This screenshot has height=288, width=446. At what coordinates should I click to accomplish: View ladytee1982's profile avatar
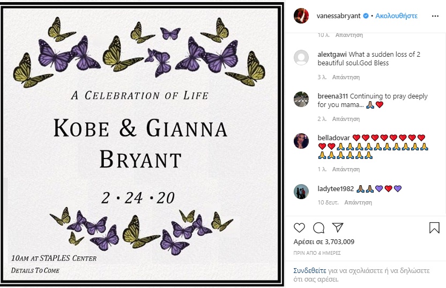coord(301,192)
